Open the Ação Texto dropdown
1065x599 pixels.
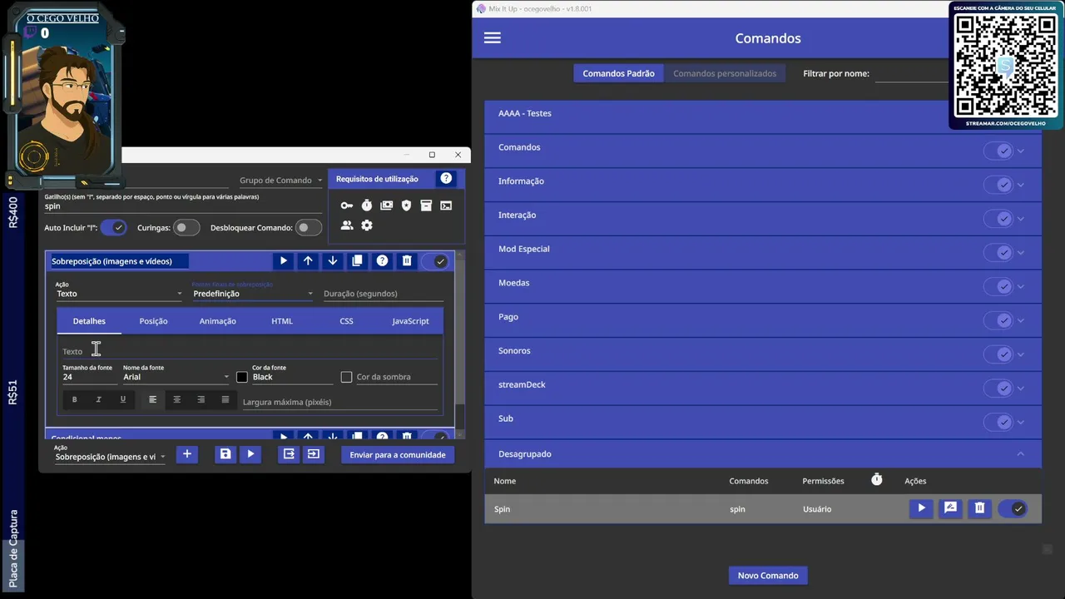tap(119, 294)
